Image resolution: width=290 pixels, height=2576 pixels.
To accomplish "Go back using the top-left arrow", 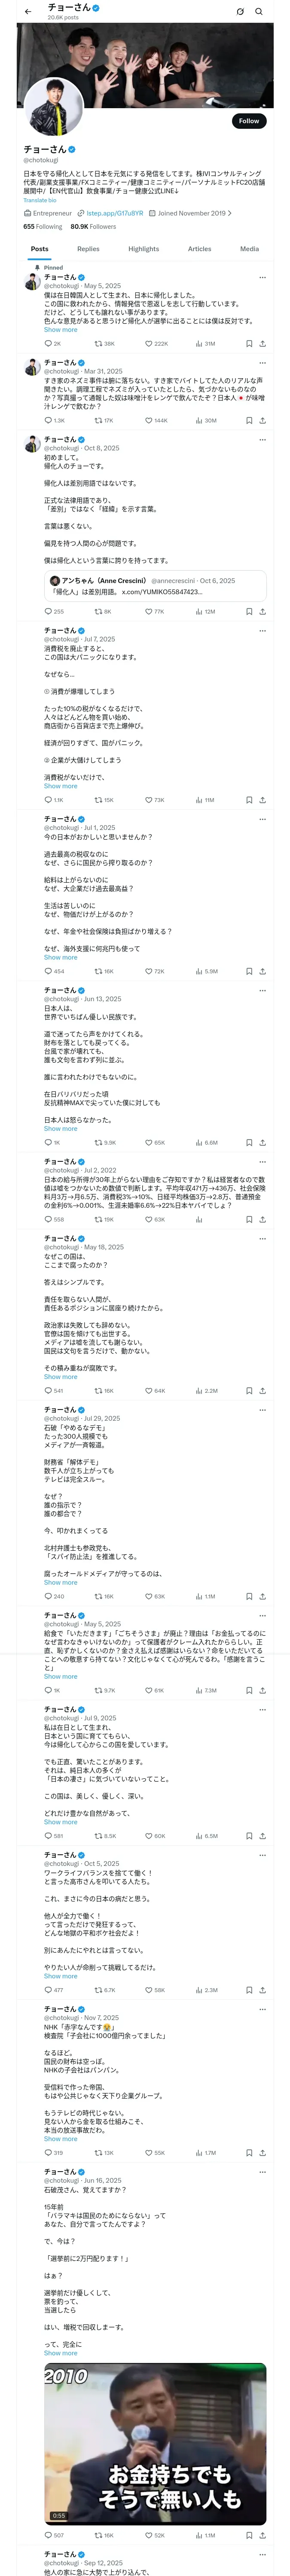I will (28, 12).
